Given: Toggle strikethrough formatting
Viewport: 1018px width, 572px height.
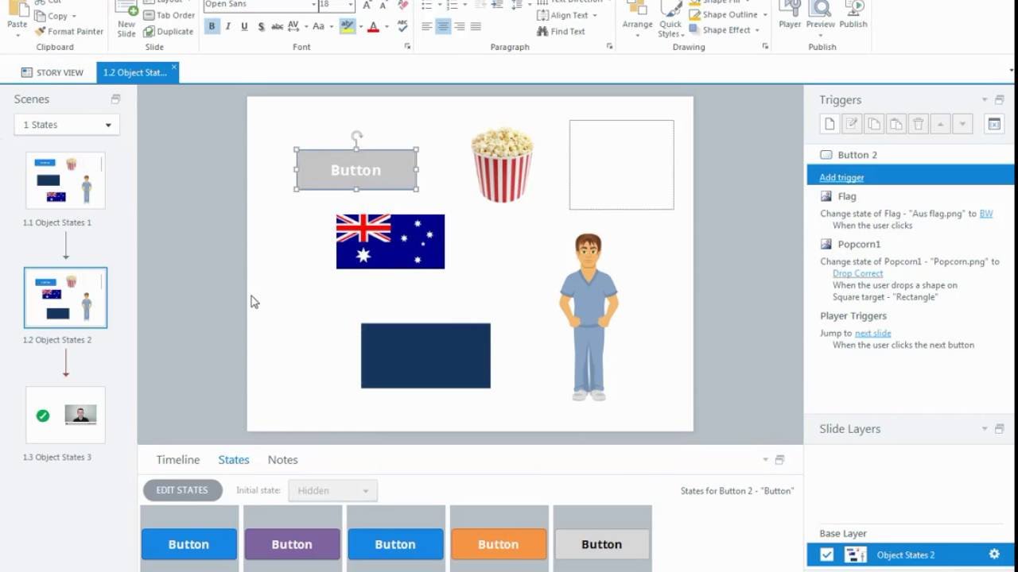Looking at the screenshot, I should click(x=277, y=26).
